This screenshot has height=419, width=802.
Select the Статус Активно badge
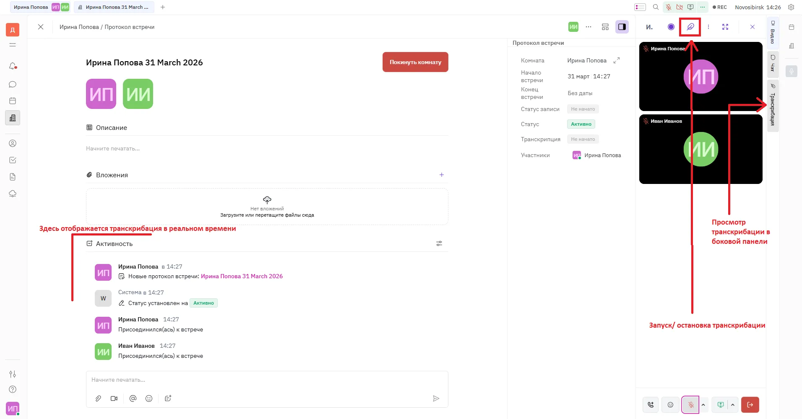[581, 124]
